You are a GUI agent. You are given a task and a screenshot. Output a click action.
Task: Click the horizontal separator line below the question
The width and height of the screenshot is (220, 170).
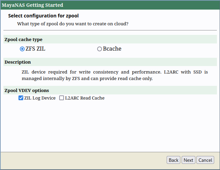(x=110, y=30)
